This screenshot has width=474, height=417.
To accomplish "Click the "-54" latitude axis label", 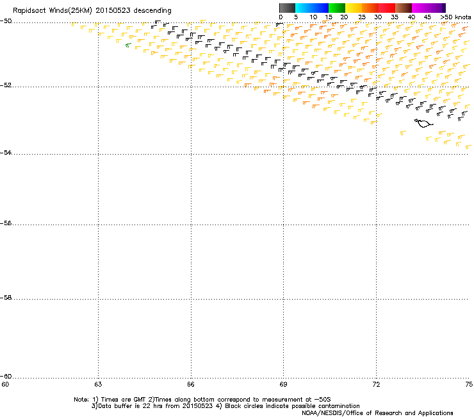I will coord(6,152).
